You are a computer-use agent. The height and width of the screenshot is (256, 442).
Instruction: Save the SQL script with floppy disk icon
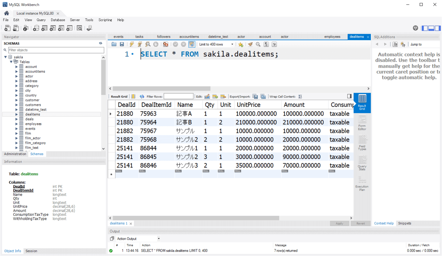122,44
